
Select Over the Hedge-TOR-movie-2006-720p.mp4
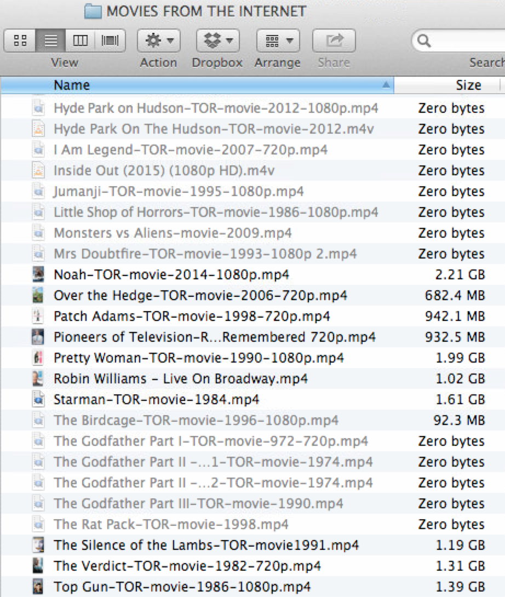click(x=200, y=295)
